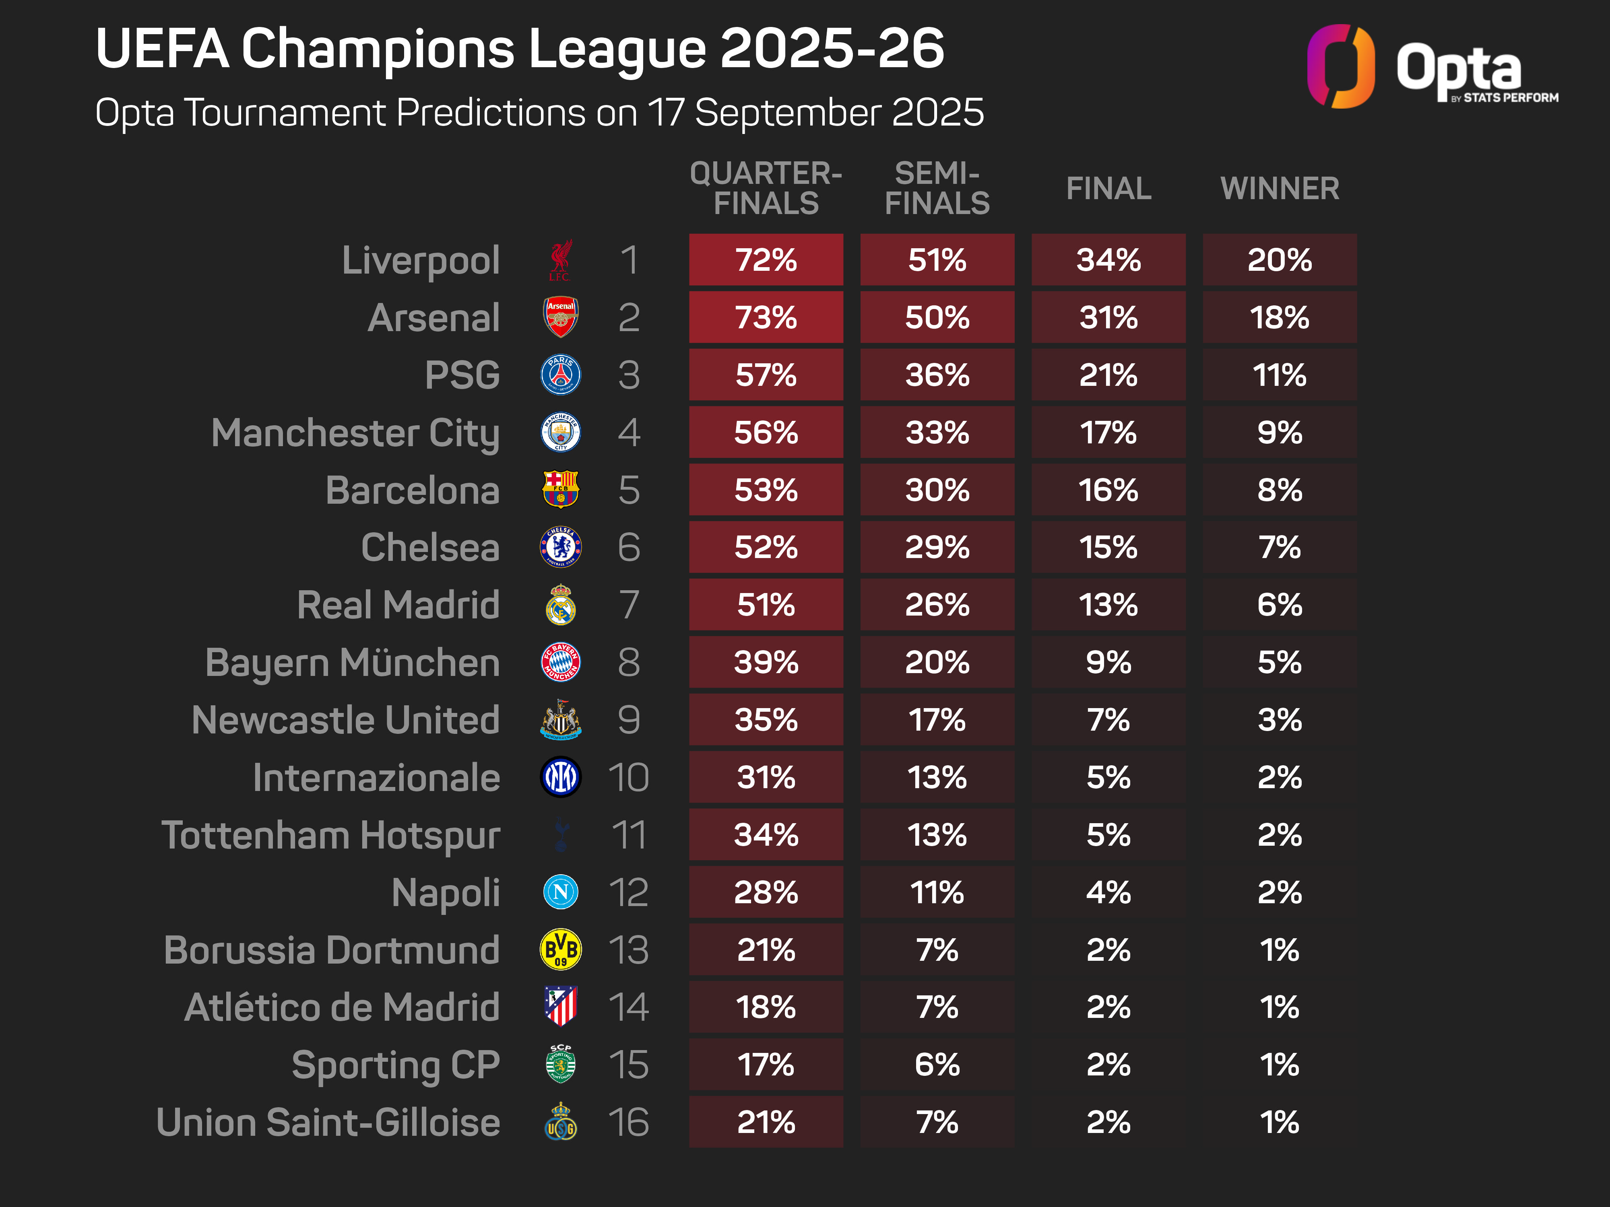The height and width of the screenshot is (1207, 1610).
Task: Click the Chelsea club badge
Action: coord(560,547)
